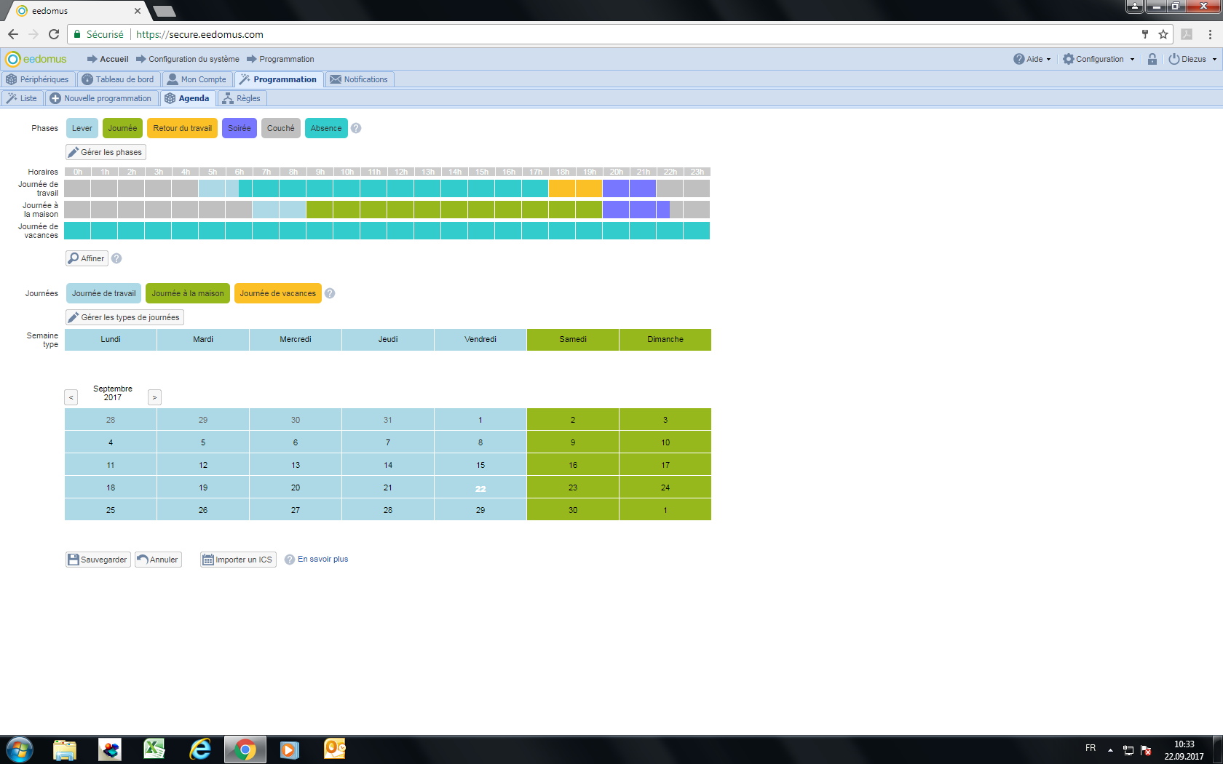Image resolution: width=1223 pixels, height=764 pixels.
Task: Click the eedomus logo icon
Action: (13, 59)
